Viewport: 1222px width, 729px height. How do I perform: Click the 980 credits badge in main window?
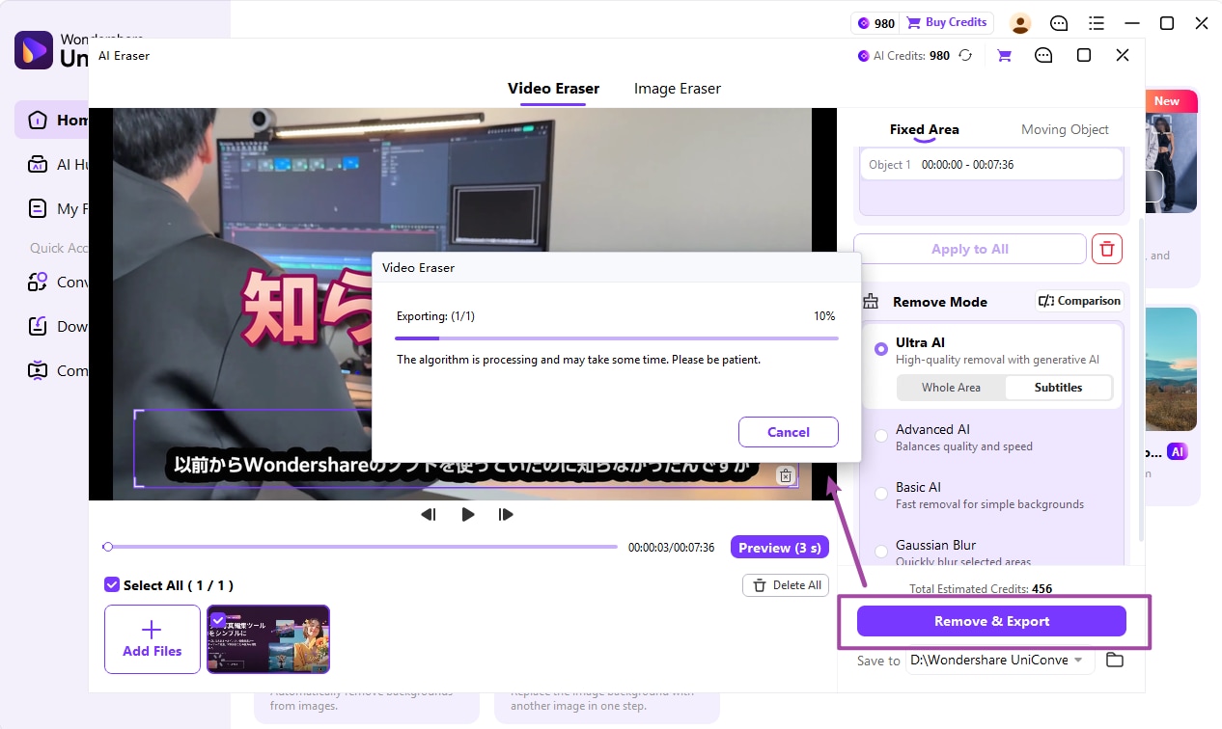[x=876, y=23]
